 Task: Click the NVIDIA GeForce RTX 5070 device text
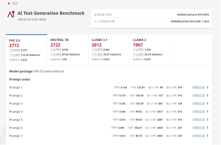[193, 15]
